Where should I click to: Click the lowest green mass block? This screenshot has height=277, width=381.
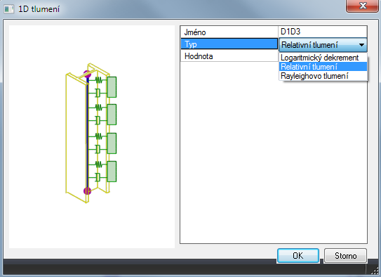click(112, 172)
